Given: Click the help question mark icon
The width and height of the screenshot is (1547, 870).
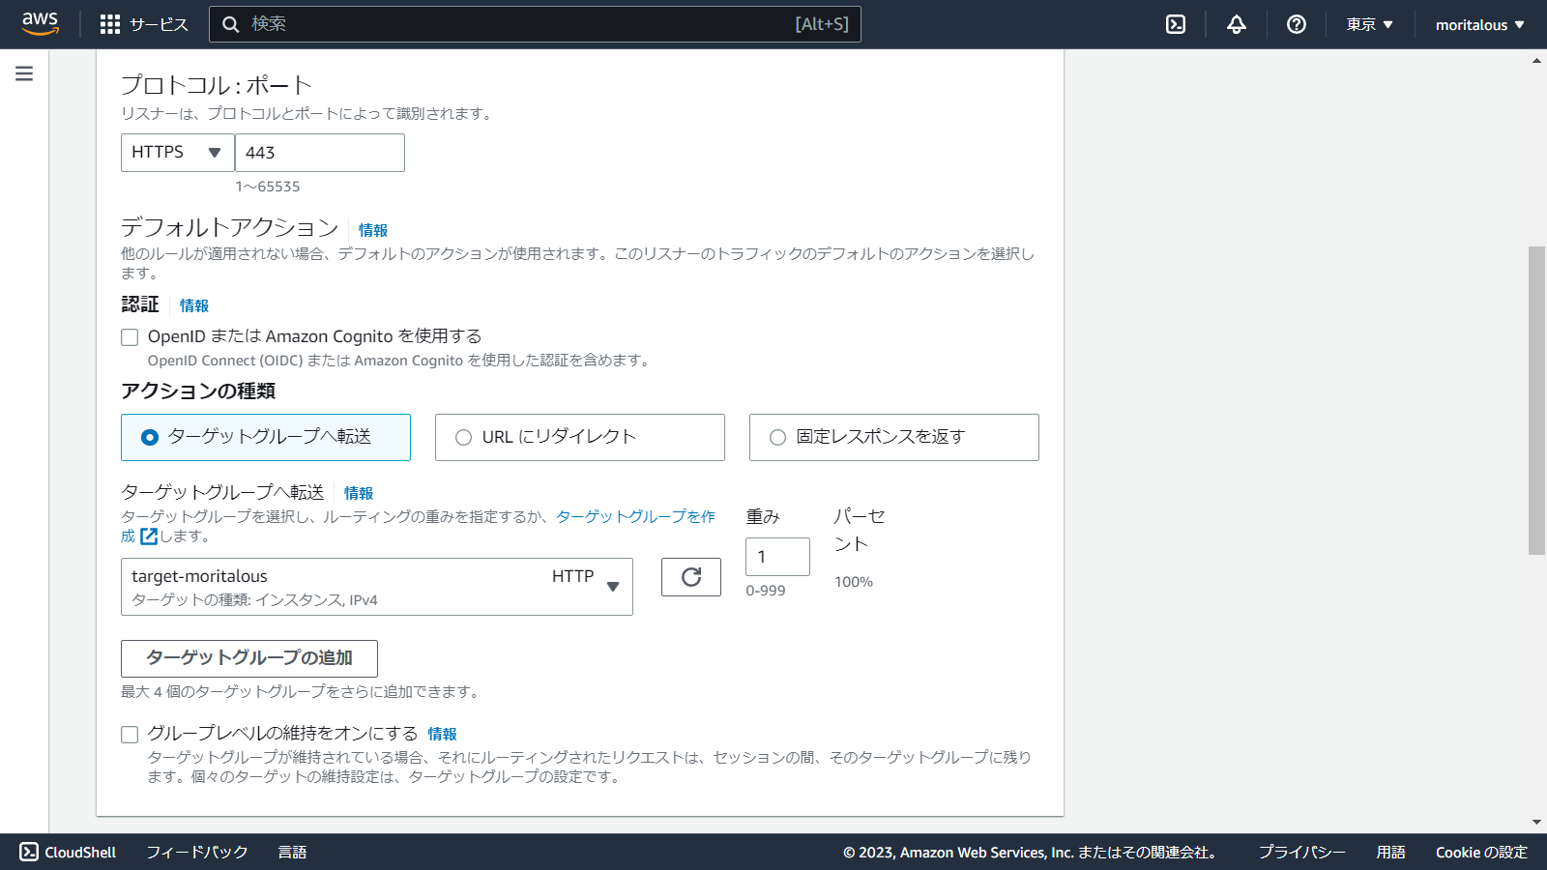Looking at the screenshot, I should [1296, 24].
